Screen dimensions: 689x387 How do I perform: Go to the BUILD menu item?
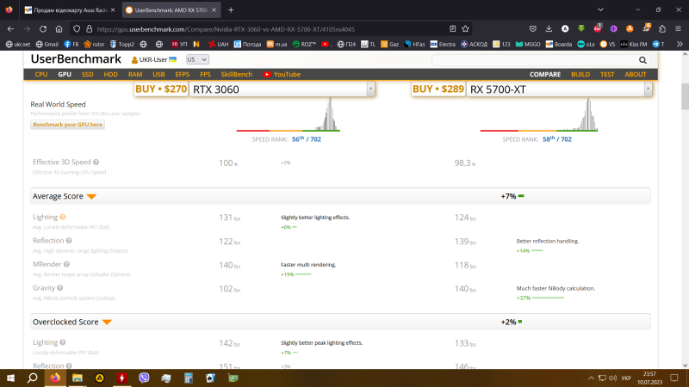(x=580, y=75)
